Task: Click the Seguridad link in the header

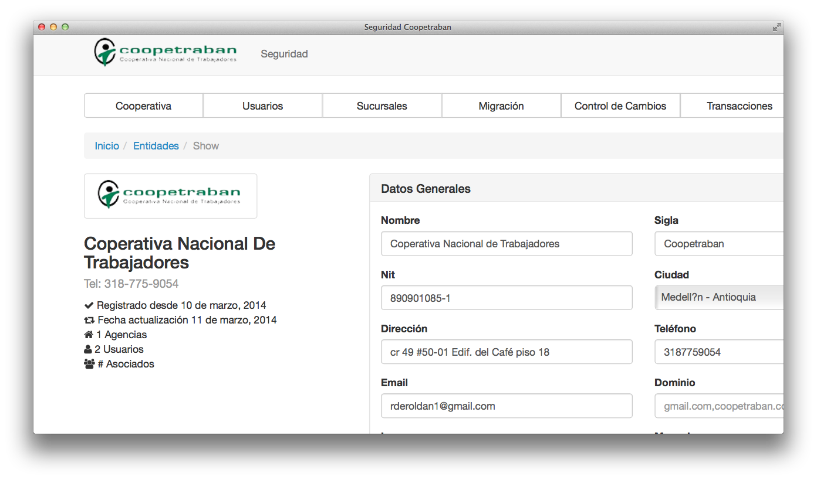Action: [284, 54]
